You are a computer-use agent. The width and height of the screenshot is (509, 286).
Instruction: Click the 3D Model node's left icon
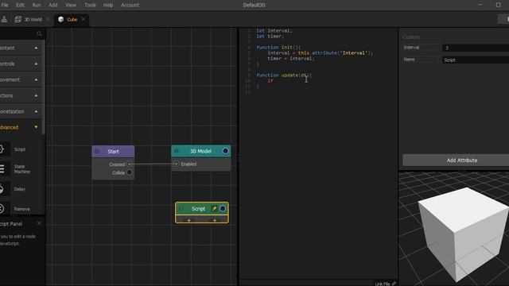coord(177,151)
